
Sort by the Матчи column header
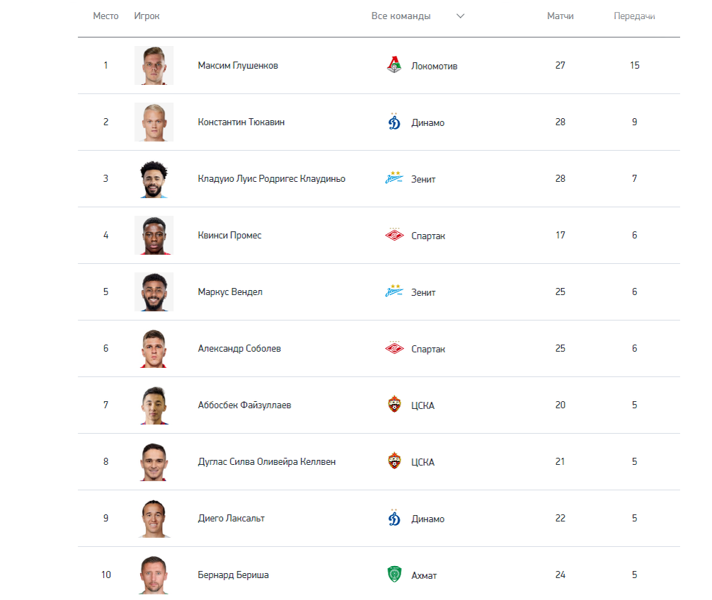pyautogui.click(x=560, y=16)
